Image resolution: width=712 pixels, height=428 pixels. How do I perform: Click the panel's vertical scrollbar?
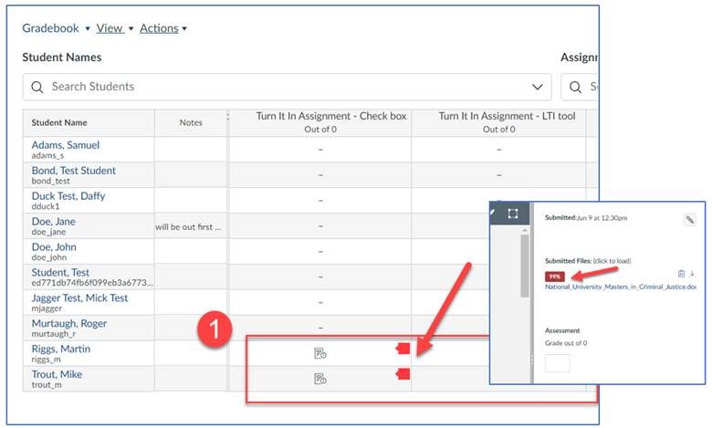coord(524,265)
